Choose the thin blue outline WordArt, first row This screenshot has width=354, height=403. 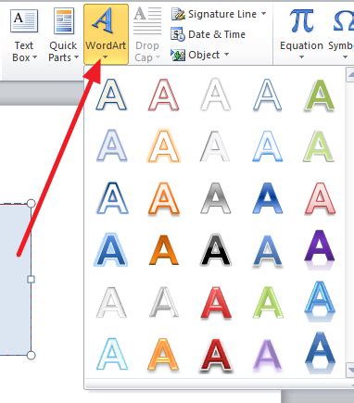[267, 94]
